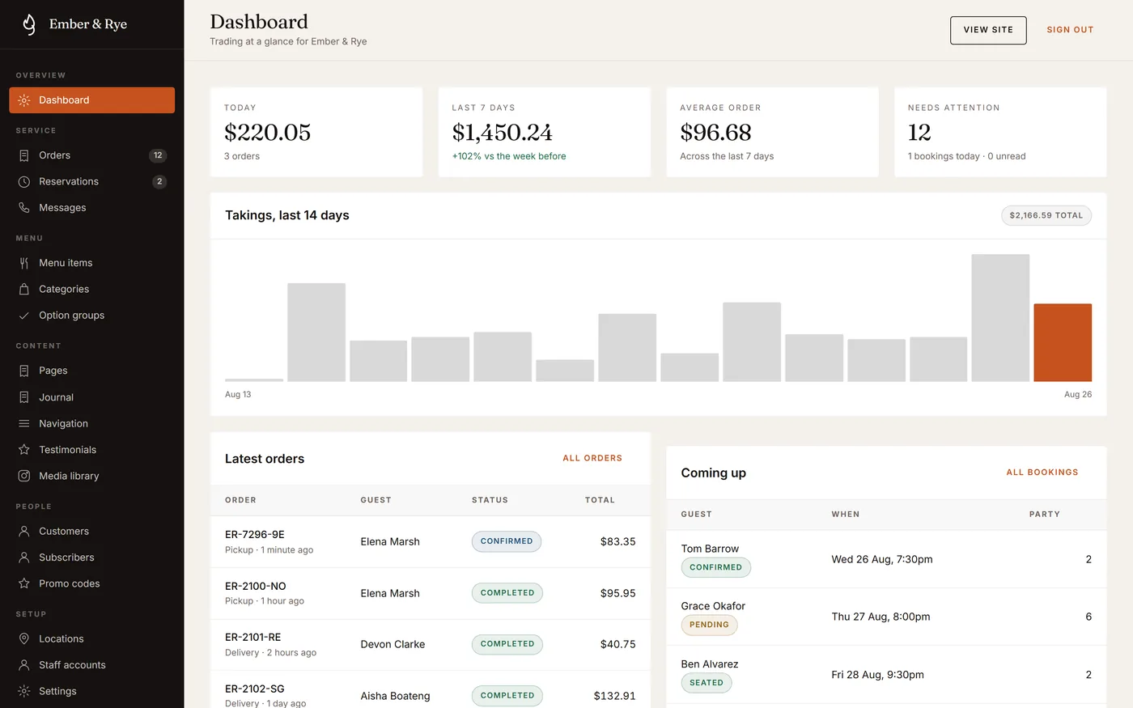The width and height of the screenshot is (1133, 708).
Task: Click the orange Aug 26 takings bar
Action: coord(1063,342)
